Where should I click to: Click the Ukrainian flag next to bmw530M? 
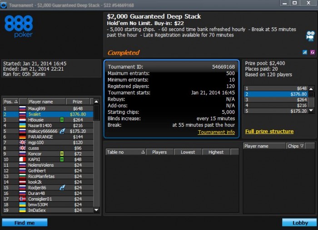(23, 204)
